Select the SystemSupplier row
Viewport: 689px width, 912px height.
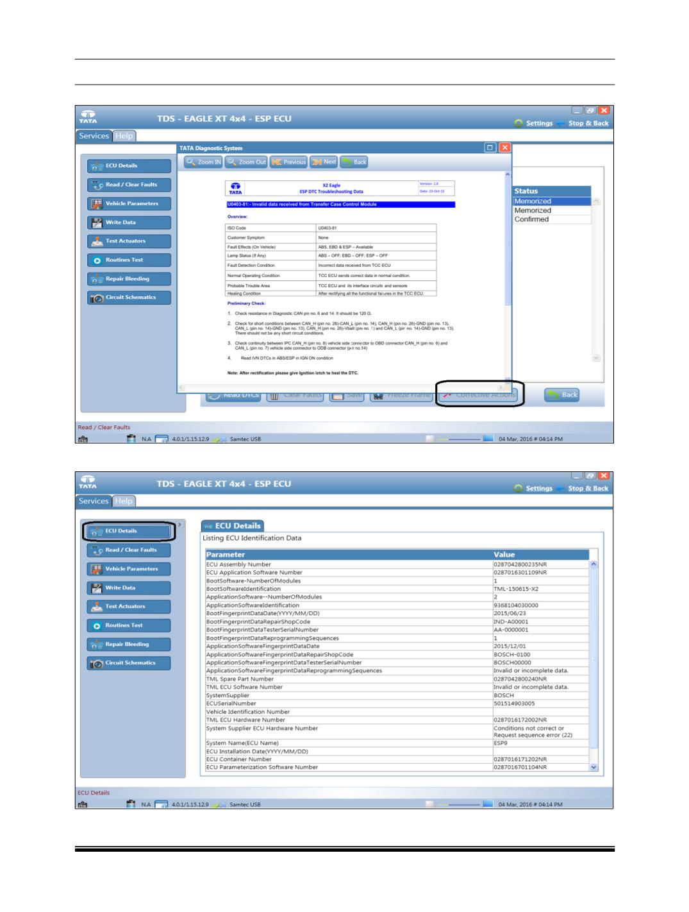point(397,695)
